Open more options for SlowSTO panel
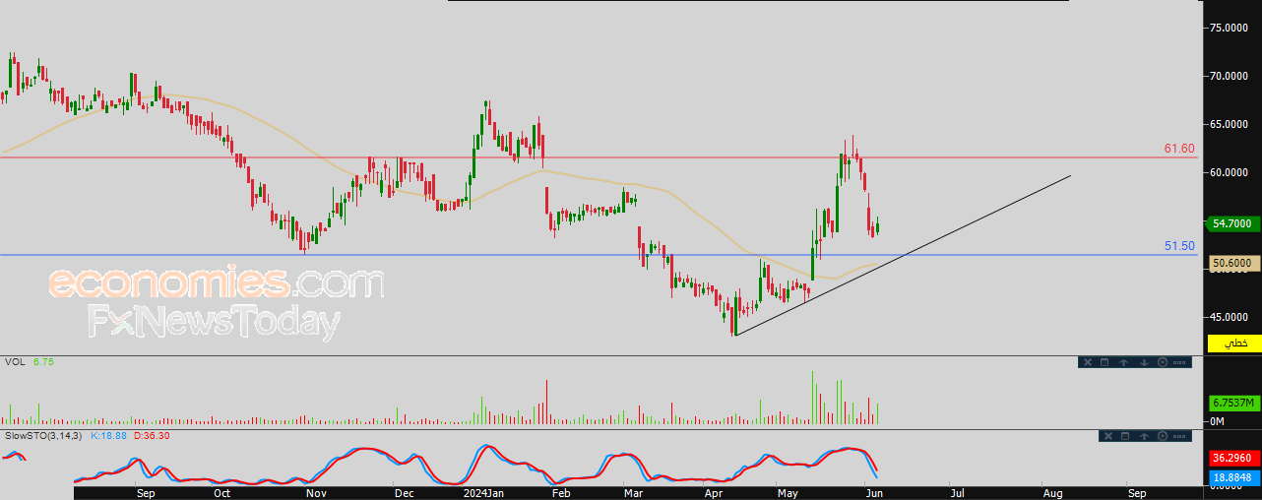Image resolution: width=1262 pixels, height=500 pixels. pos(1179,436)
